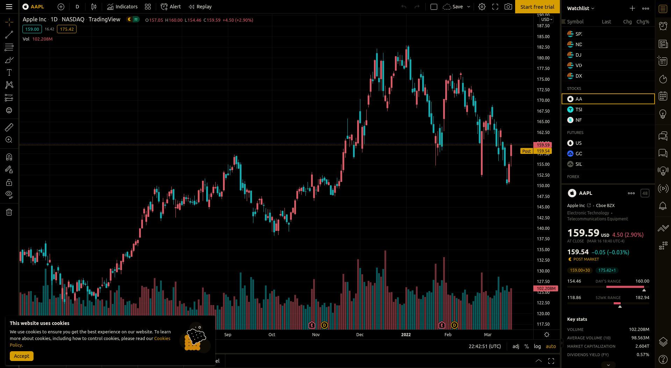The height and width of the screenshot is (368, 671).
Task: Add a symbol to the watchlist
Action: 632,8
